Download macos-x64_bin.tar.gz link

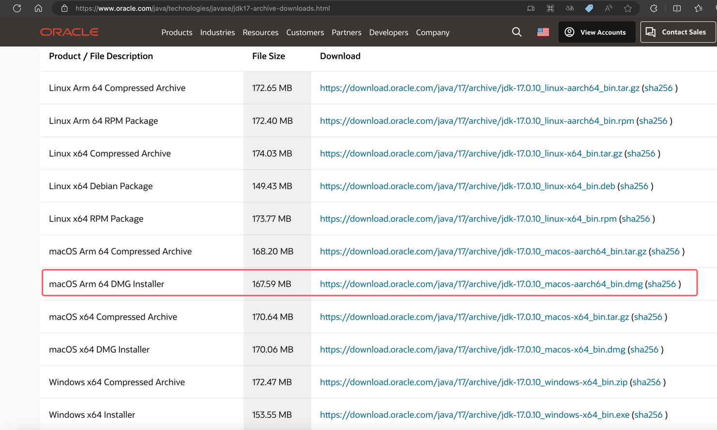[x=474, y=317]
